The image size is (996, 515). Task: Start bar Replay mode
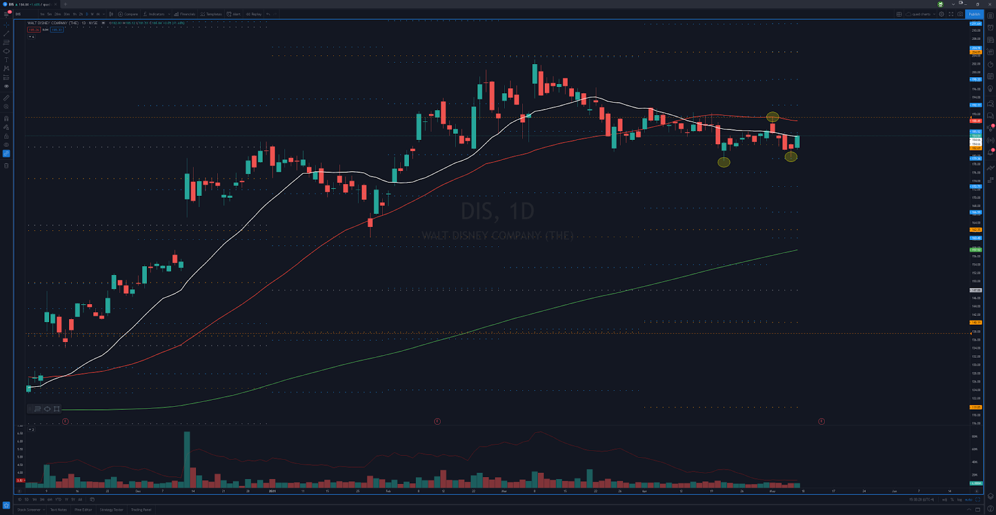[x=253, y=14]
